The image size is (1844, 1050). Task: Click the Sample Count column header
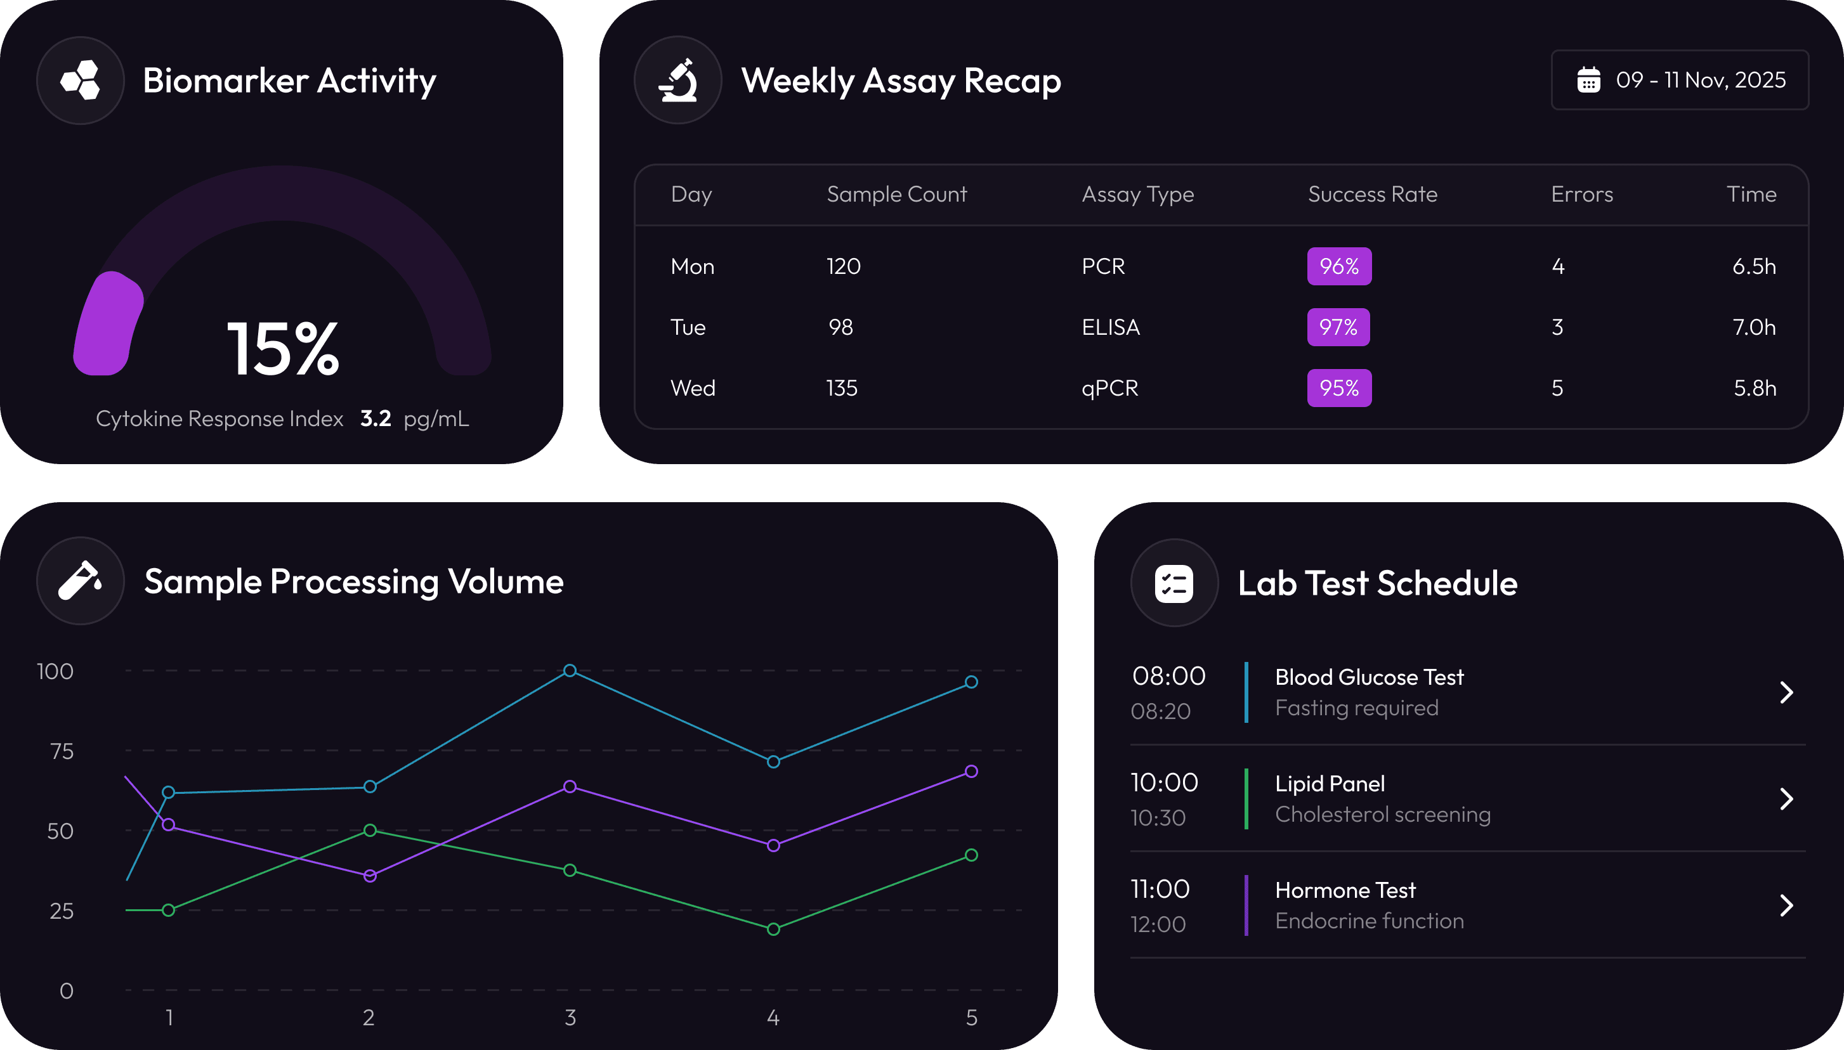click(896, 194)
